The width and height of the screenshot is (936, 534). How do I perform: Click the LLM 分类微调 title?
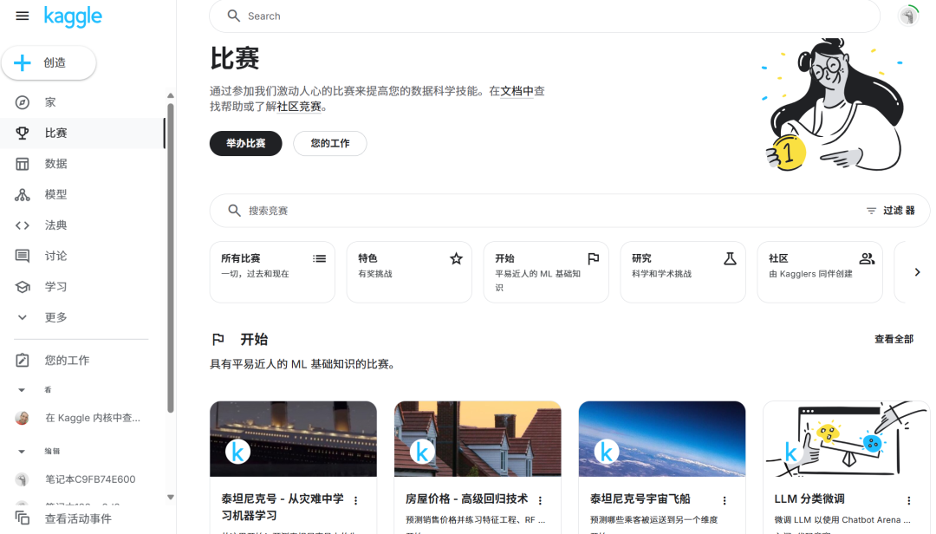[809, 498]
